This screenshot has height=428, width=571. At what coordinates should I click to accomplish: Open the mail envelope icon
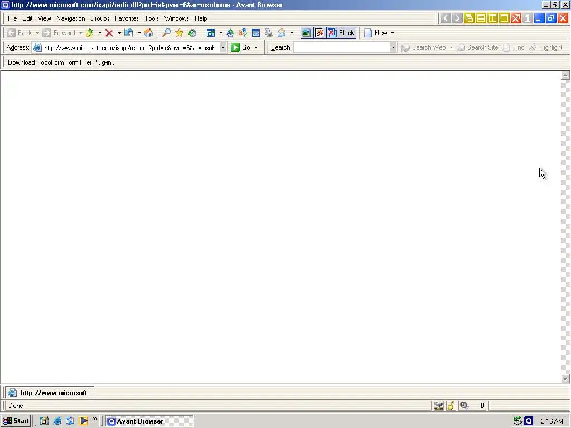pos(282,33)
